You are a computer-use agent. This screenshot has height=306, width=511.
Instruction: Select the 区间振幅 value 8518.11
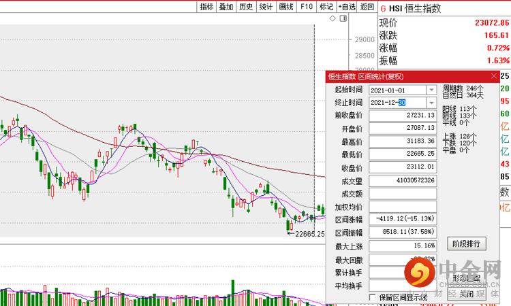click(x=403, y=232)
